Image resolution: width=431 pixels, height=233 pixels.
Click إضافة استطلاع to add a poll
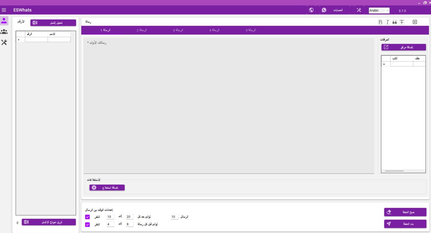pyautogui.click(x=107, y=187)
